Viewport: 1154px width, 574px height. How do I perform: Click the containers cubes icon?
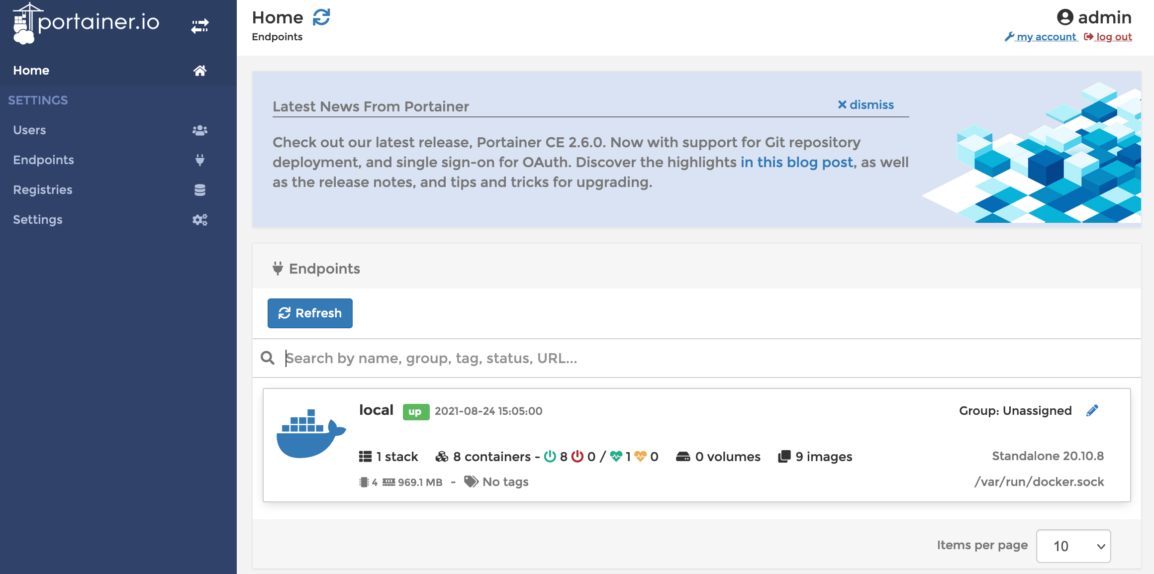pyautogui.click(x=442, y=457)
